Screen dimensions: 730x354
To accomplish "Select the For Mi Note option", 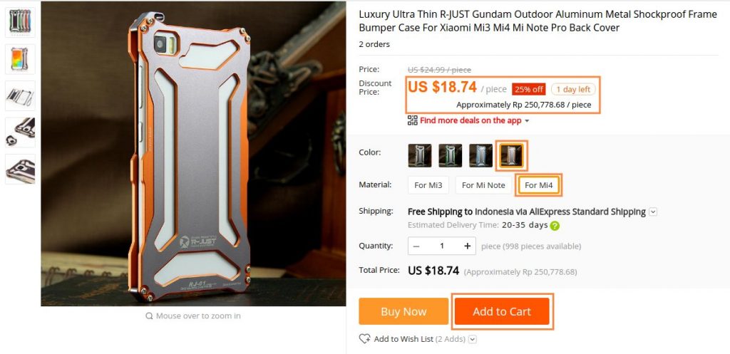I will coord(483,185).
